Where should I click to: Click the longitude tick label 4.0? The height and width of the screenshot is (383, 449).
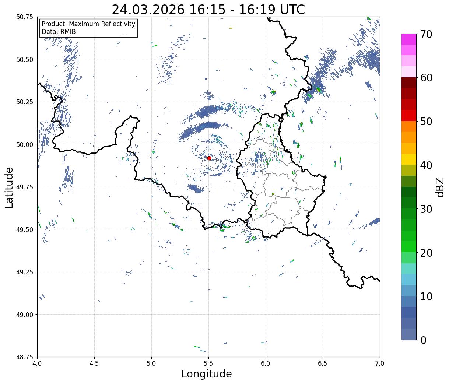pyautogui.click(x=37, y=363)
